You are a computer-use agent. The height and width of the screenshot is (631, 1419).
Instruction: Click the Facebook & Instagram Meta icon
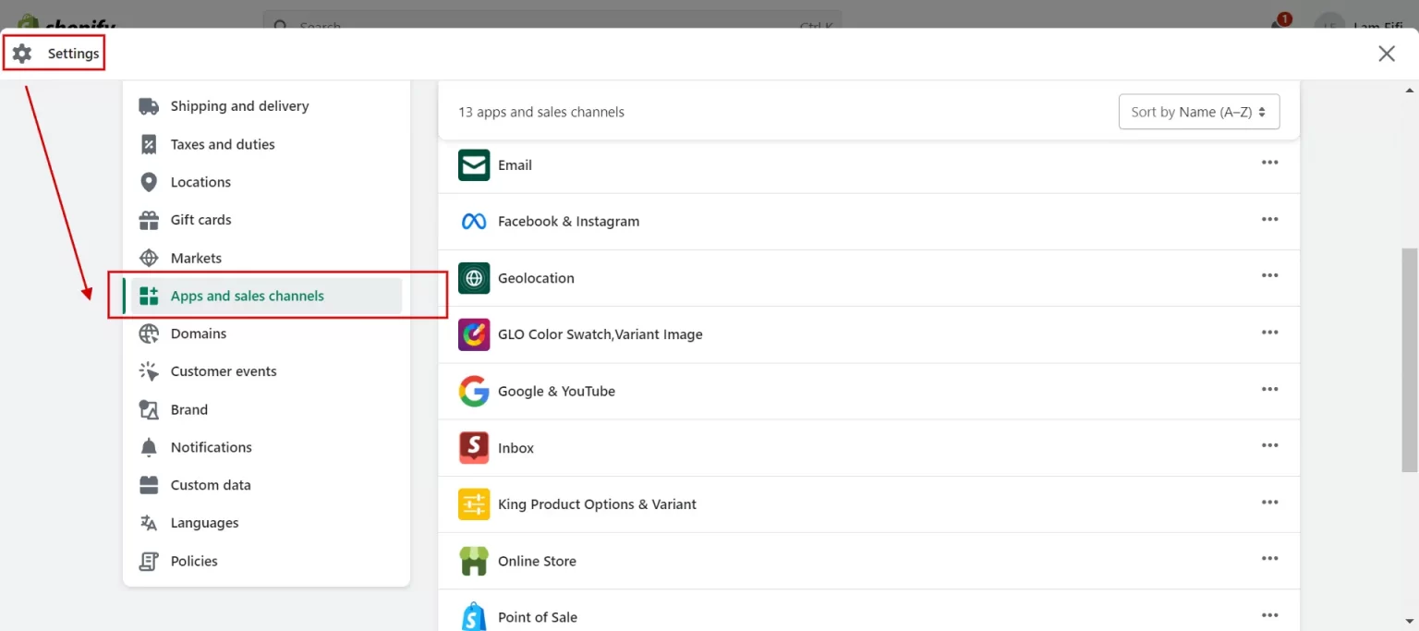(x=474, y=222)
